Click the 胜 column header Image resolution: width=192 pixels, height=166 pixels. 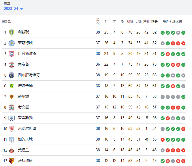tap(106, 22)
